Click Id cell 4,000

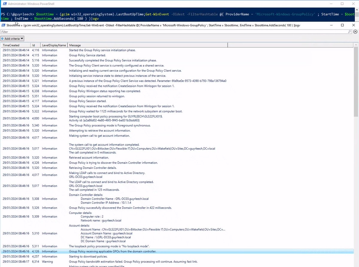point(36,118)
